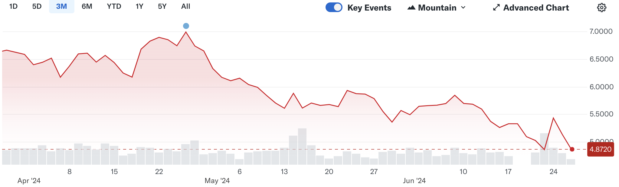Choose the 6M time range

point(87,7)
